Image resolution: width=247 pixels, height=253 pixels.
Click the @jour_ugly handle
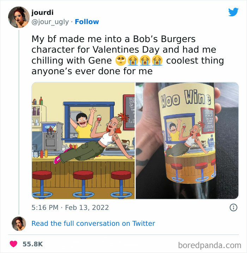[50, 22]
